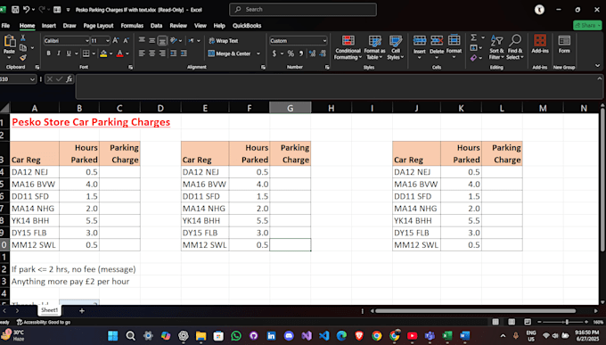Click the Fill icon in Editing group
Image resolution: width=606 pixels, height=345 pixels.
click(x=473, y=47)
